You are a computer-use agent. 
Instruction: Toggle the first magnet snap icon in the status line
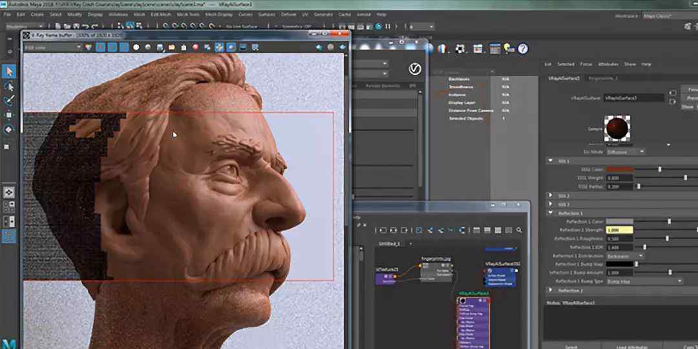165,26
